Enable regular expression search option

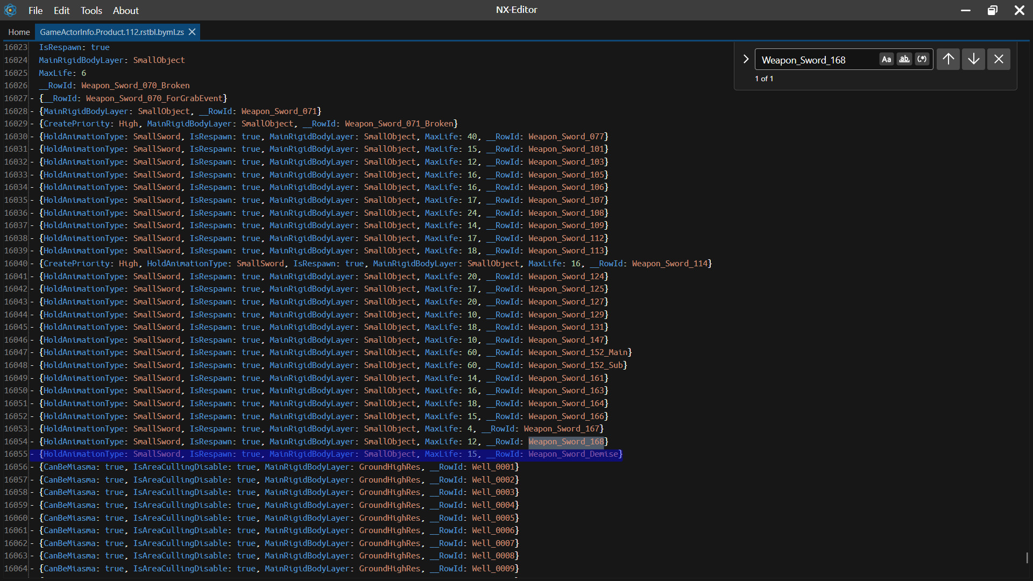(922, 59)
